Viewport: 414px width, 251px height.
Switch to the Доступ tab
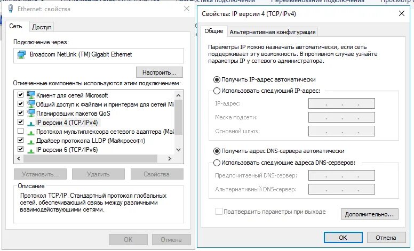tap(42, 27)
